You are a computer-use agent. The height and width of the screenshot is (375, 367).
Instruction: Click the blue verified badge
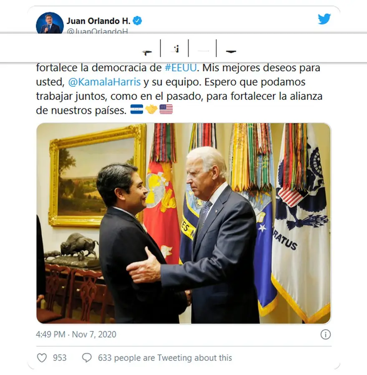point(137,21)
